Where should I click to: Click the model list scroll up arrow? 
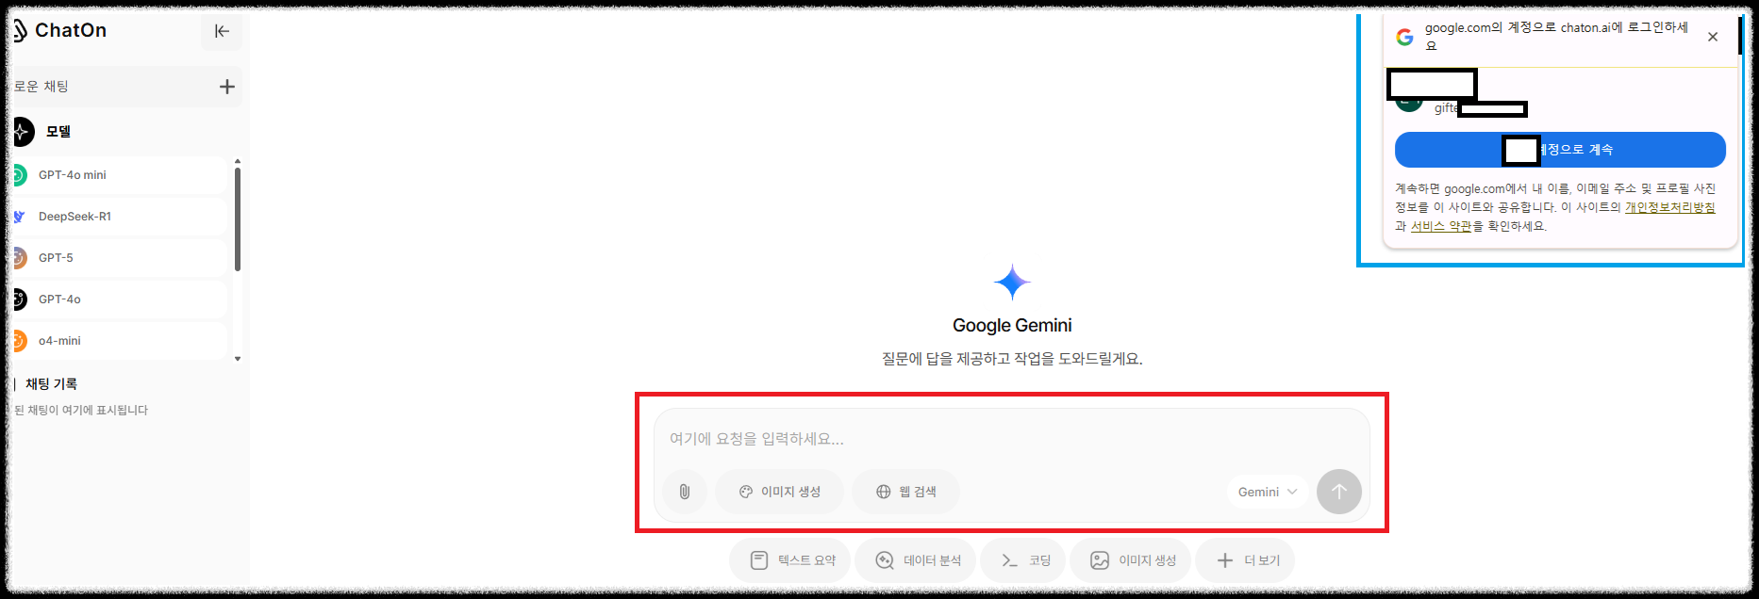point(238,161)
